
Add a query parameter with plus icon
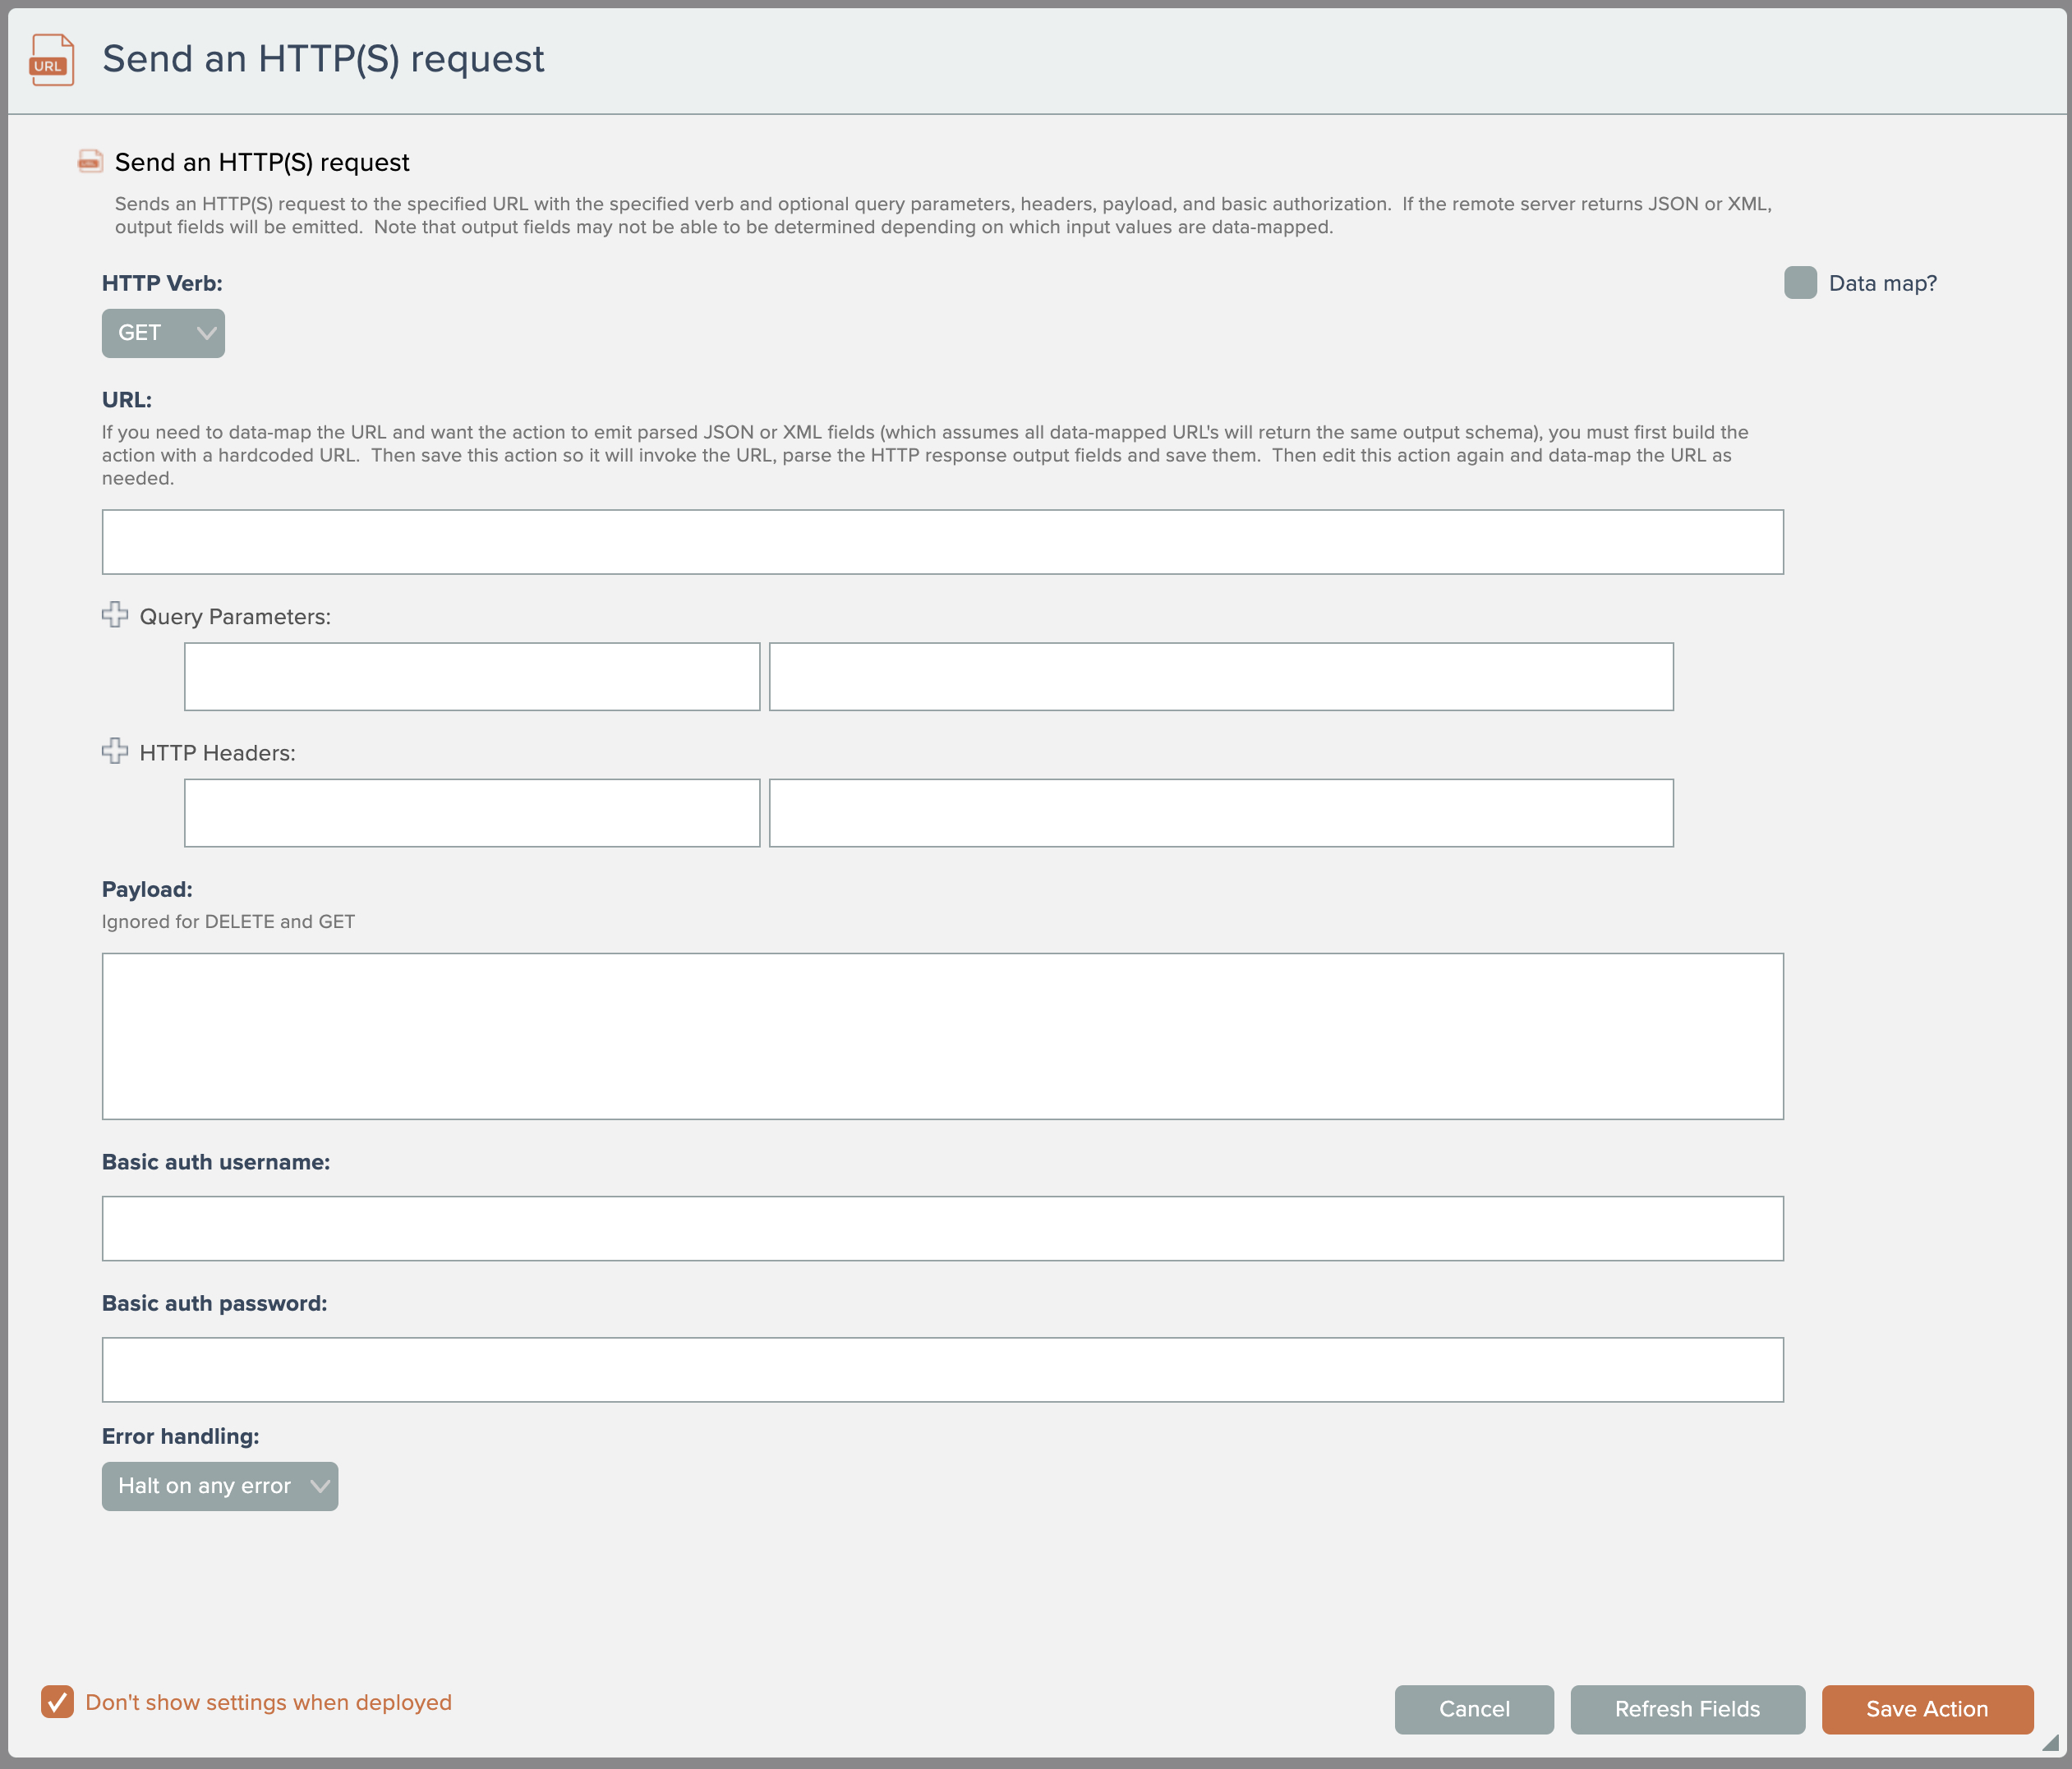115,614
